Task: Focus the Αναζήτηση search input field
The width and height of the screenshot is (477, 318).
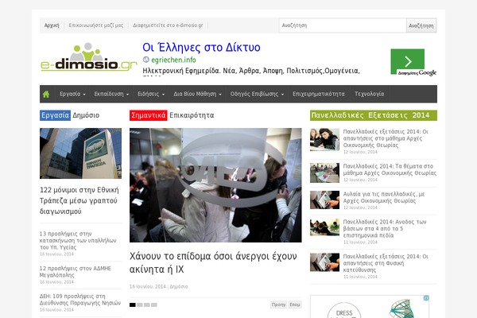Action: click(x=343, y=25)
